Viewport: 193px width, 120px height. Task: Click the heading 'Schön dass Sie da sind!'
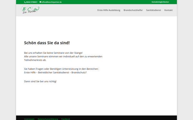click(x=47, y=43)
